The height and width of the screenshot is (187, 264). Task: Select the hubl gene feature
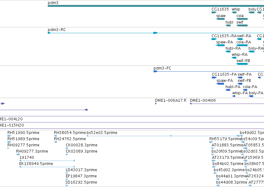tap(228, 25)
